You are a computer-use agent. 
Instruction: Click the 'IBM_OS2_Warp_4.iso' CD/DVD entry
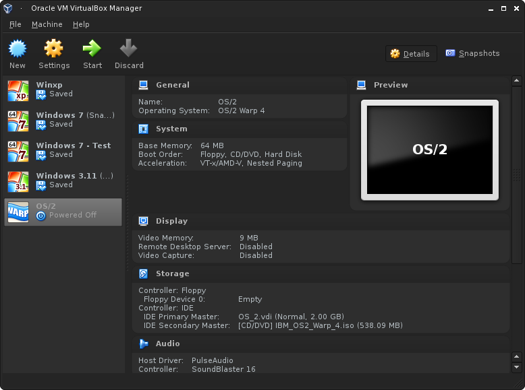point(321,325)
